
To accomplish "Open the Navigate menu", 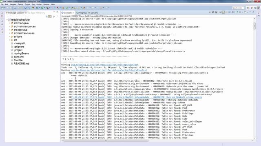I will (13, 4).
